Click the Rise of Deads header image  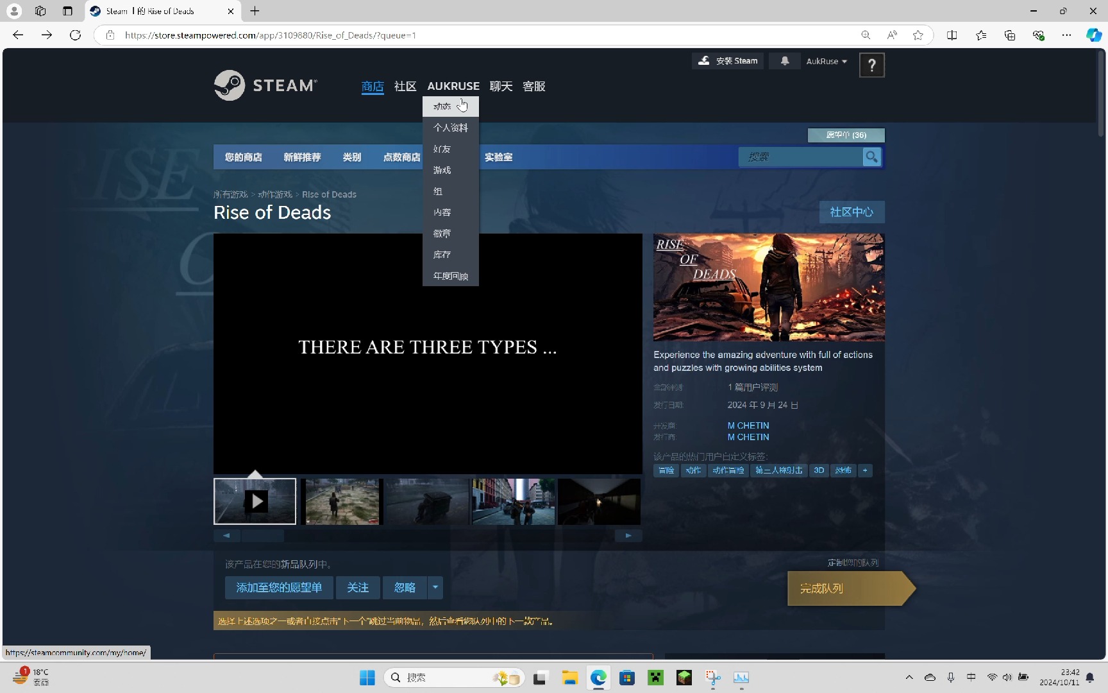[769, 287]
